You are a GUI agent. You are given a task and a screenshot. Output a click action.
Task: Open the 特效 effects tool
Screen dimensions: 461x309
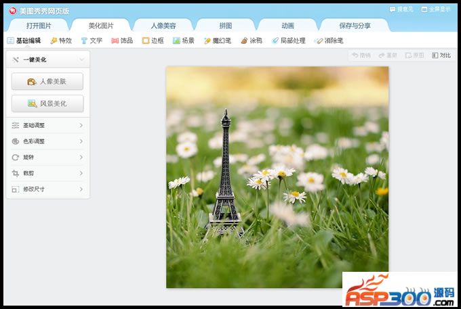click(x=61, y=41)
